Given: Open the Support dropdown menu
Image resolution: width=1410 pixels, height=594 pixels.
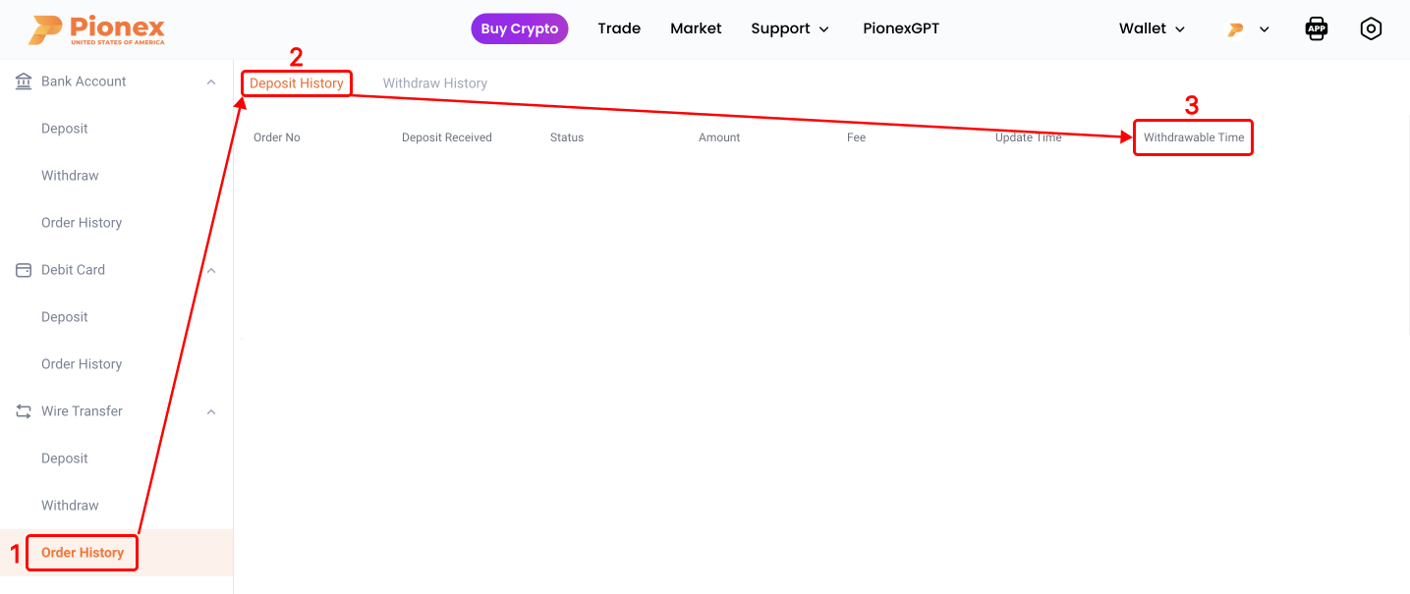Looking at the screenshot, I should point(790,28).
